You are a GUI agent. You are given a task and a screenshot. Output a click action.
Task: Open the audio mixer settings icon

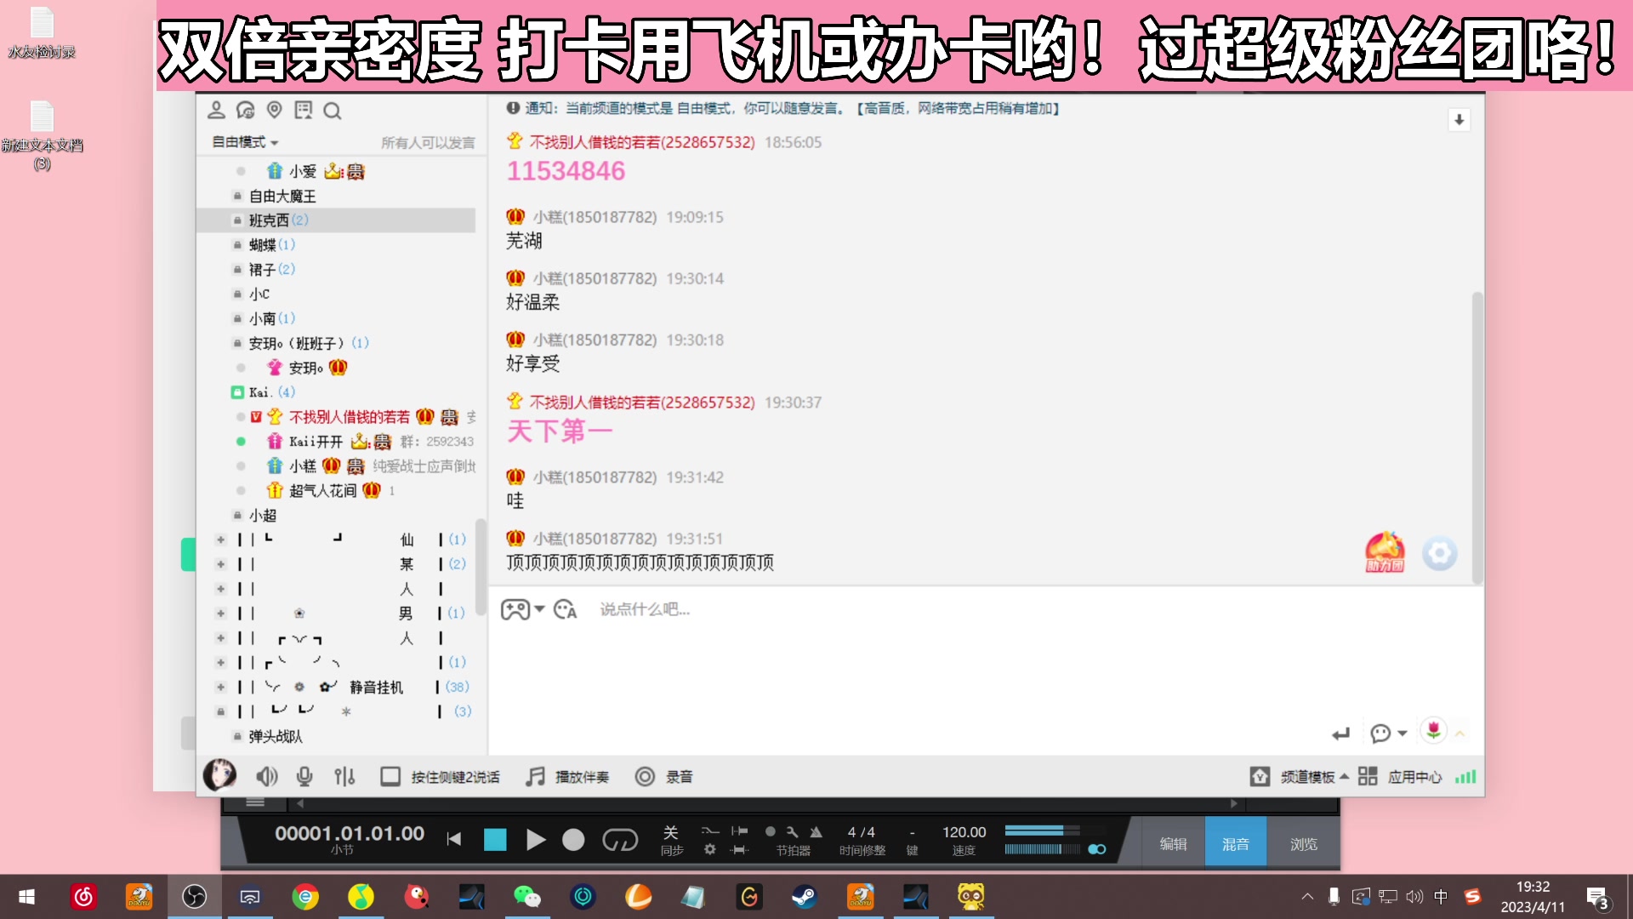344,776
